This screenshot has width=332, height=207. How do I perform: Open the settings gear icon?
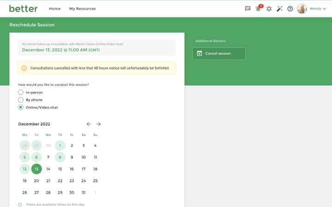tap(269, 9)
